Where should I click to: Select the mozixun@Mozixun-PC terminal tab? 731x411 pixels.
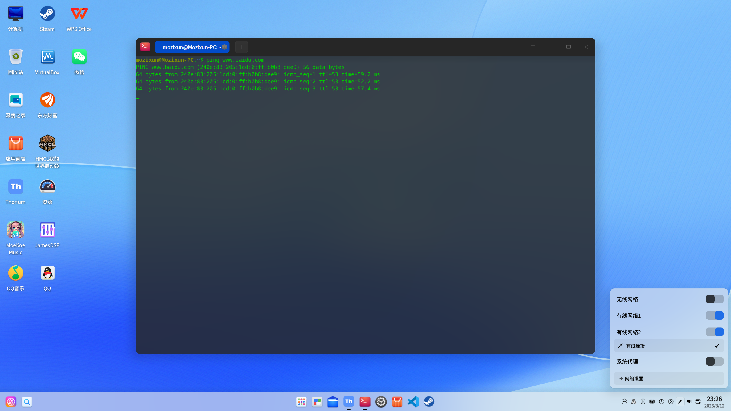pyautogui.click(x=189, y=47)
